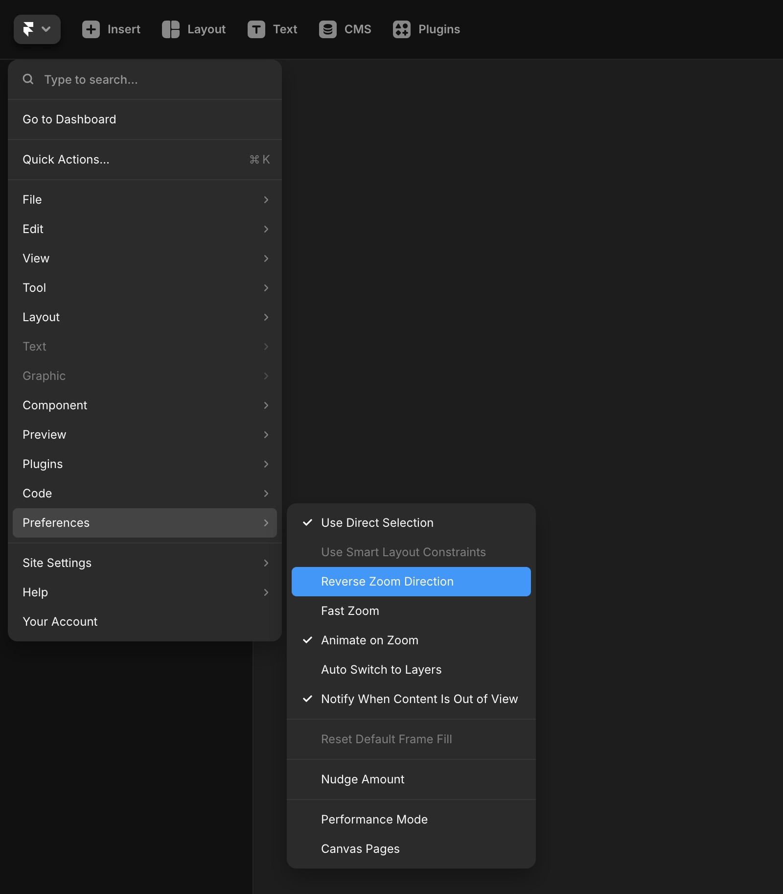This screenshot has width=783, height=894.
Task: Expand the Preview submenu
Action: tap(145, 435)
